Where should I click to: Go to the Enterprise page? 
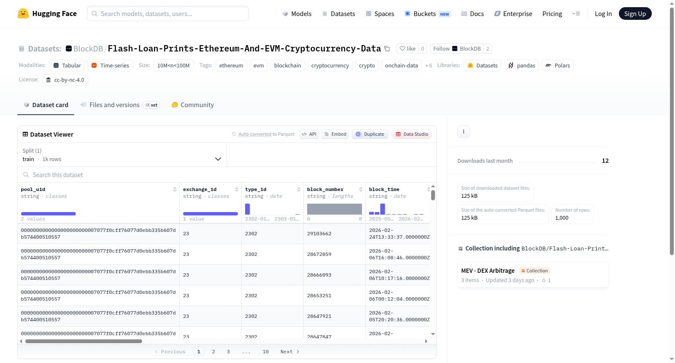pyautogui.click(x=513, y=14)
